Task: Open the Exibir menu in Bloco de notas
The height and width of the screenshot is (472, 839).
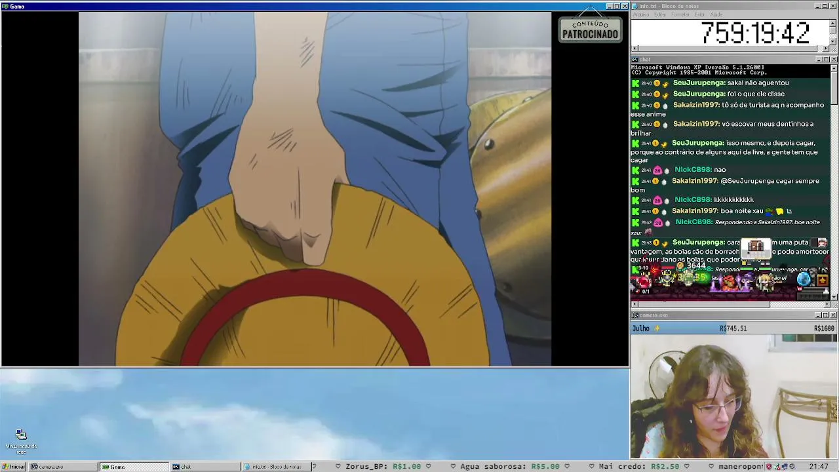Action: coord(700,14)
